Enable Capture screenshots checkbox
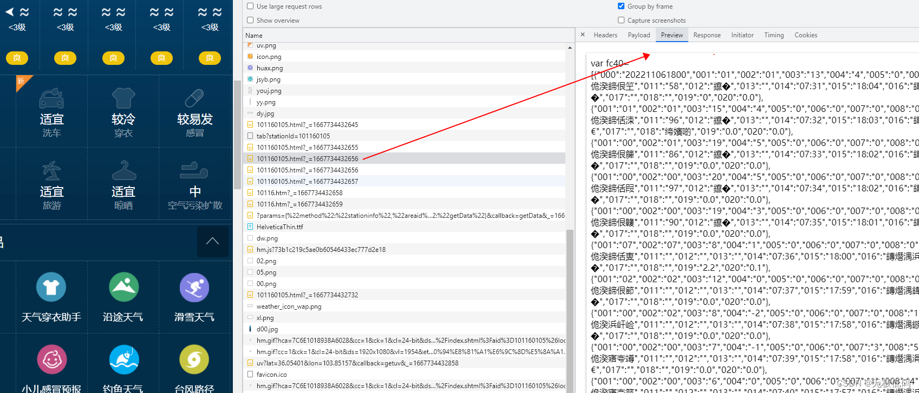 621,20
